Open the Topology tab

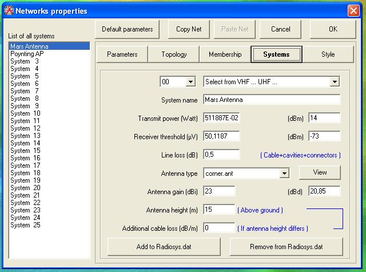[174, 54]
